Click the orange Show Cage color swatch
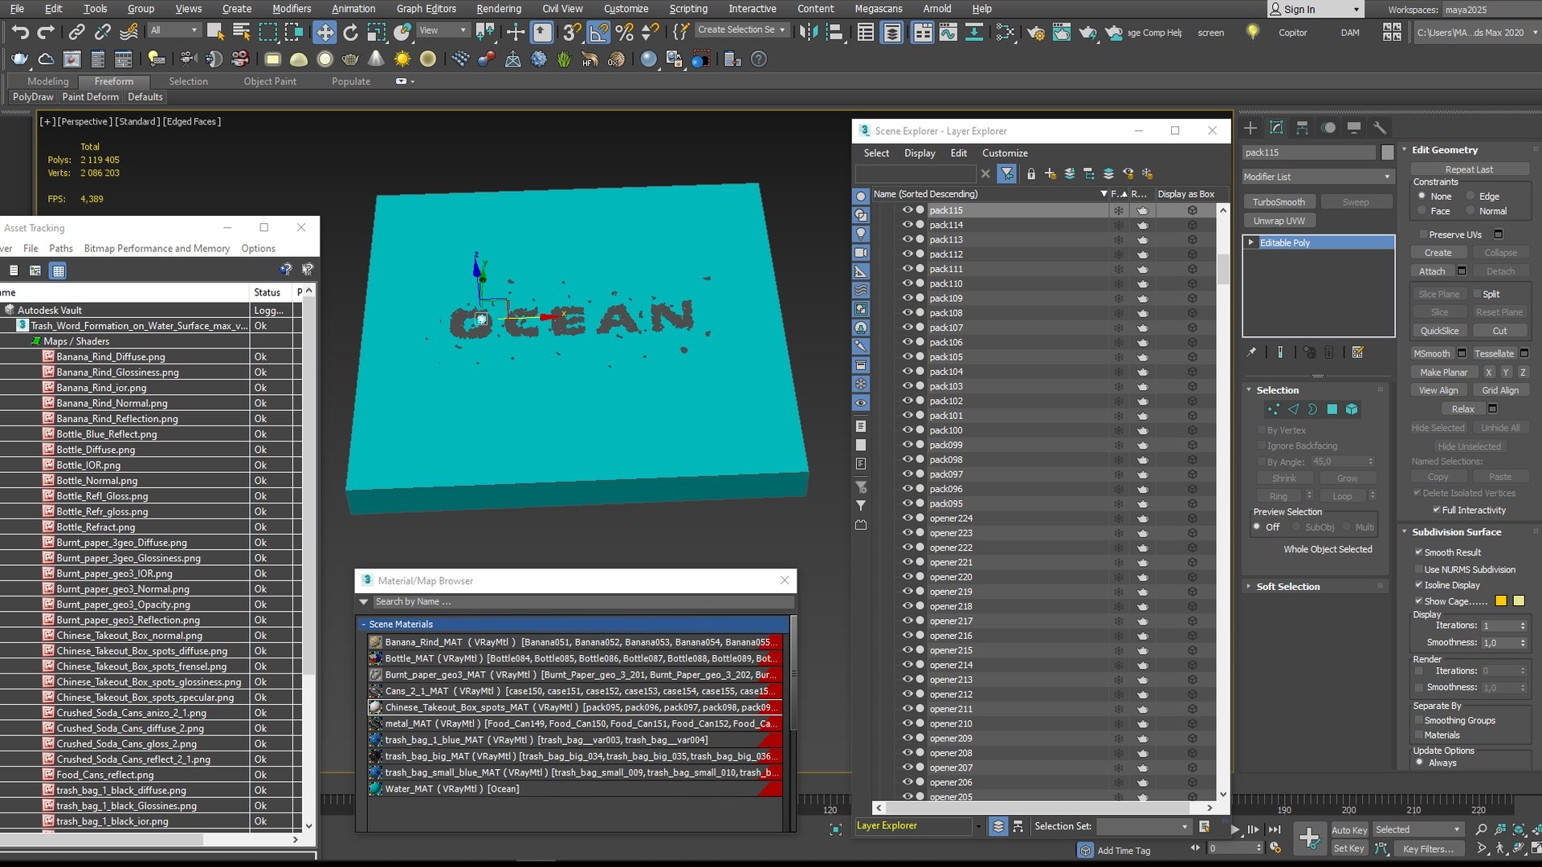Image resolution: width=1542 pixels, height=867 pixels. (1501, 601)
